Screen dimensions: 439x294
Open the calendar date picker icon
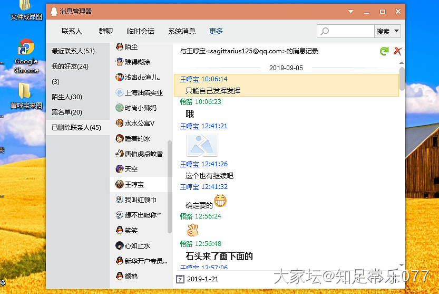(x=180, y=279)
